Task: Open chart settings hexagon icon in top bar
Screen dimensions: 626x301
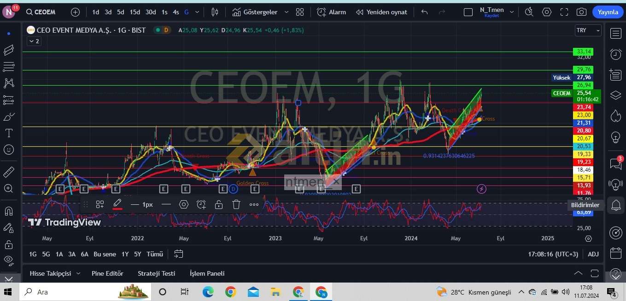Action: [547, 12]
